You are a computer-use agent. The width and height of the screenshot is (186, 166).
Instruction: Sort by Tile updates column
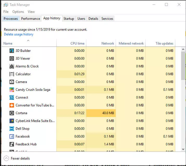(160, 43)
